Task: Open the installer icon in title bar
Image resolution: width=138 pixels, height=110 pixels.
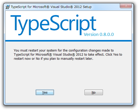Action: coord(8,7)
